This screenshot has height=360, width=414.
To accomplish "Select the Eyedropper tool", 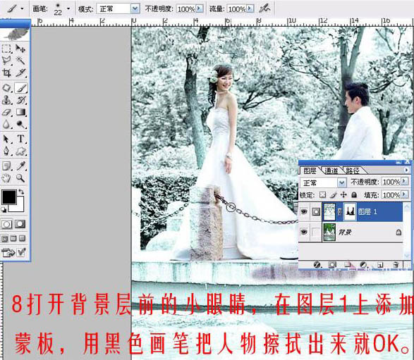I will tap(21, 166).
